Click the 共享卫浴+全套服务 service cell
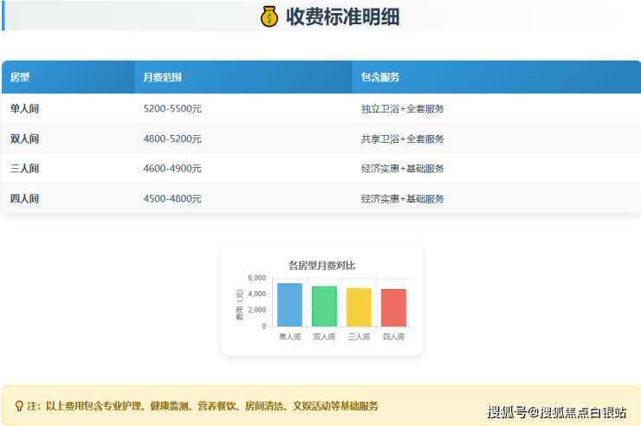The width and height of the screenshot is (641, 426). coord(402,139)
